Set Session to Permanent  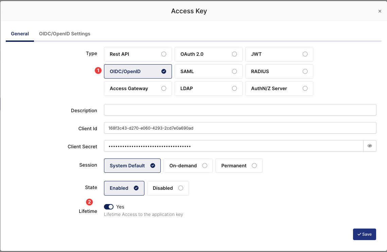(x=239, y=166)
